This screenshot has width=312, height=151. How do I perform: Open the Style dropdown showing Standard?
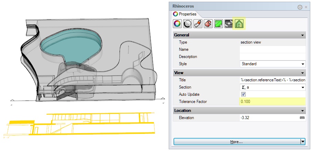tap(272, 64)
